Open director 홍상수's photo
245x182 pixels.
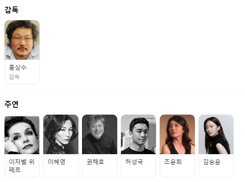pyautogui.click(x=22, y=40)
